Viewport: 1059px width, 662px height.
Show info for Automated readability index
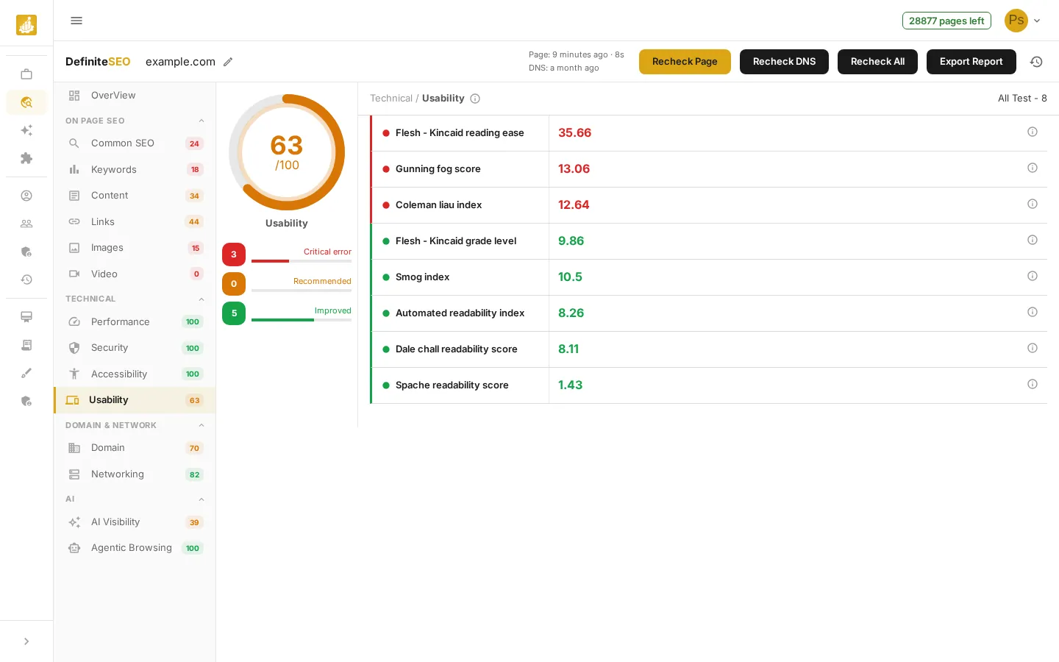tap(1033, 312)
